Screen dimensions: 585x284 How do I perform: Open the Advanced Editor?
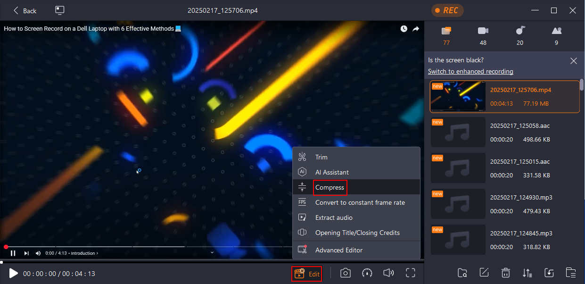[356, 250]
